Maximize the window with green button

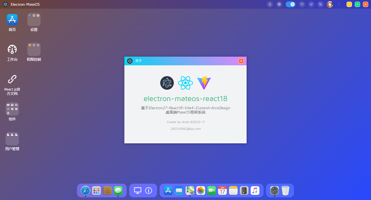(x=357, y=4)
